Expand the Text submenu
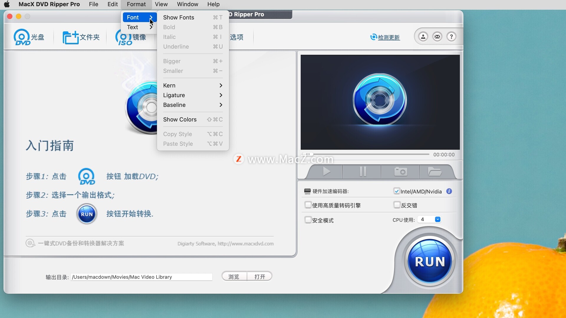The image size is (566, 318). [139, 27]
